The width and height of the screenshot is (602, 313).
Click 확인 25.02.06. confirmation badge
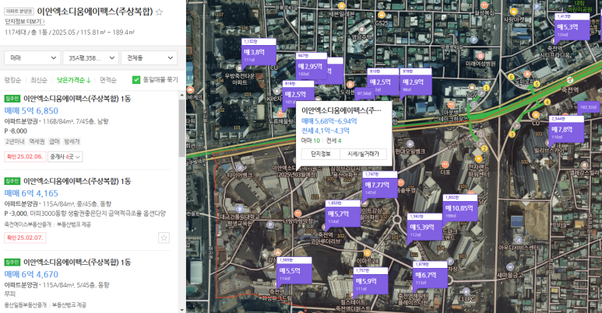(x=25, y=157)
